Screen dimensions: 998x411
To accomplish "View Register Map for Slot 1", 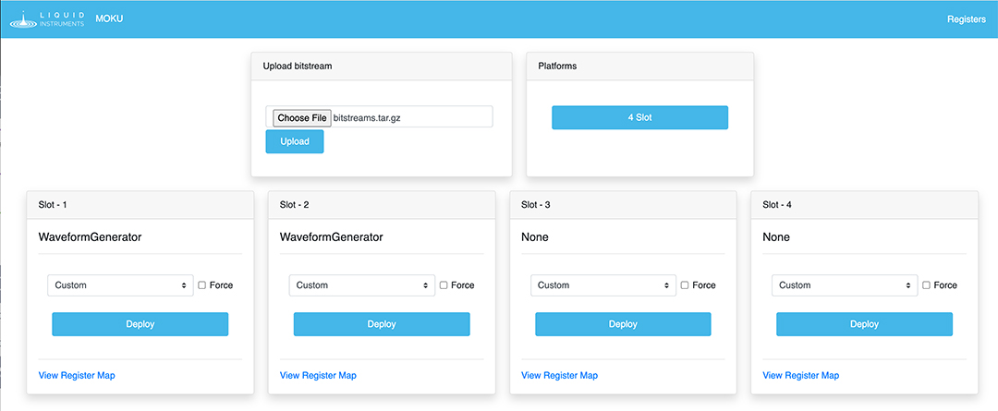I will click(77, 375).
